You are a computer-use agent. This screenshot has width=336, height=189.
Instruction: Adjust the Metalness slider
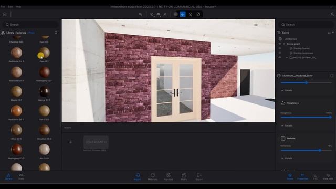point(306,150)
